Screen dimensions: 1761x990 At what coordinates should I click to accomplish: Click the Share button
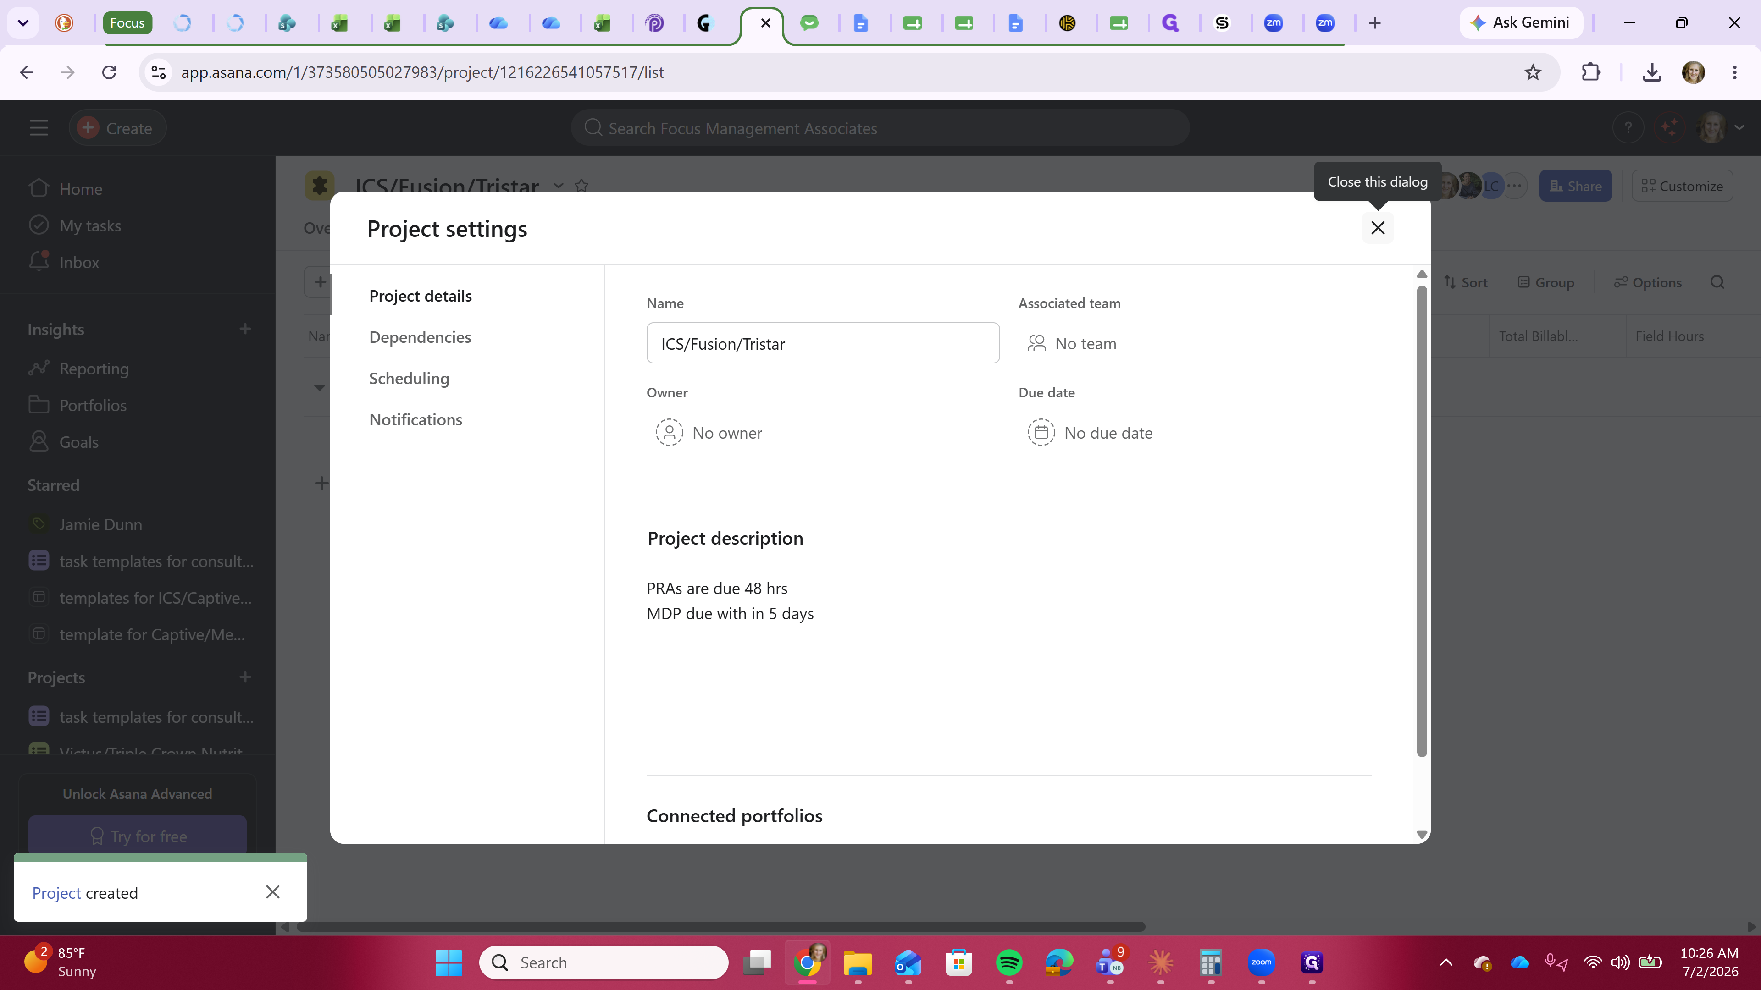[1575, 186]
